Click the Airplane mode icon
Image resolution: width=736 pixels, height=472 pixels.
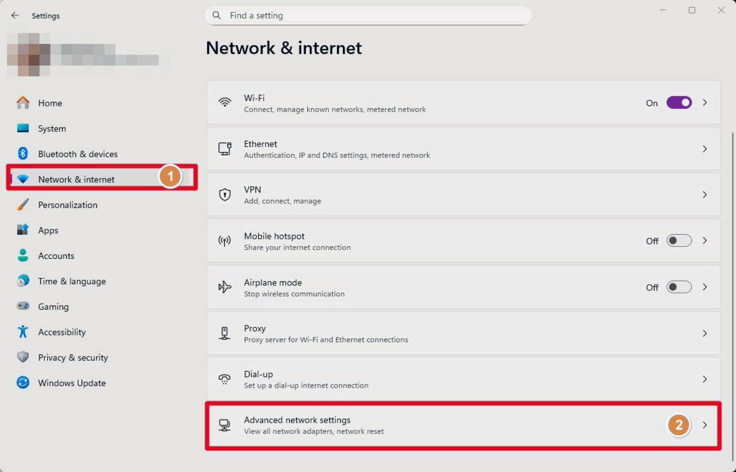(224, 287)
